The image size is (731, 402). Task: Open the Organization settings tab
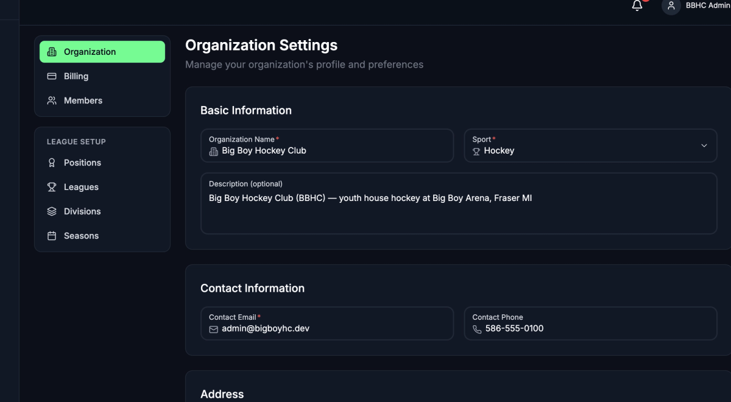[x=102, y=52]
